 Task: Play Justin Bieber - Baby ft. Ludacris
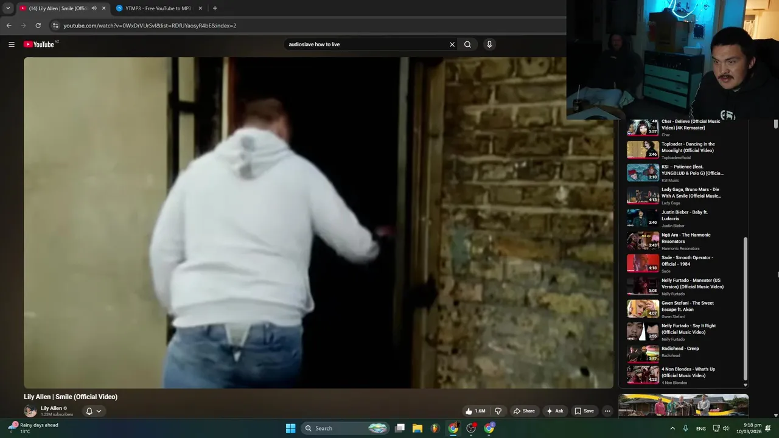[676, 218]
